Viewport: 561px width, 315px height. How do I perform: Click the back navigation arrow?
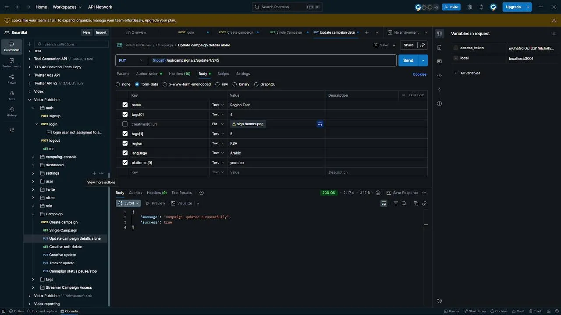click(x=18, y=7)
